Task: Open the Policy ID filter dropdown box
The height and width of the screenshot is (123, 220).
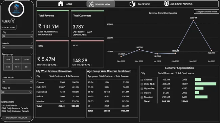Action: pyautogui.click(x=17, y=92)
